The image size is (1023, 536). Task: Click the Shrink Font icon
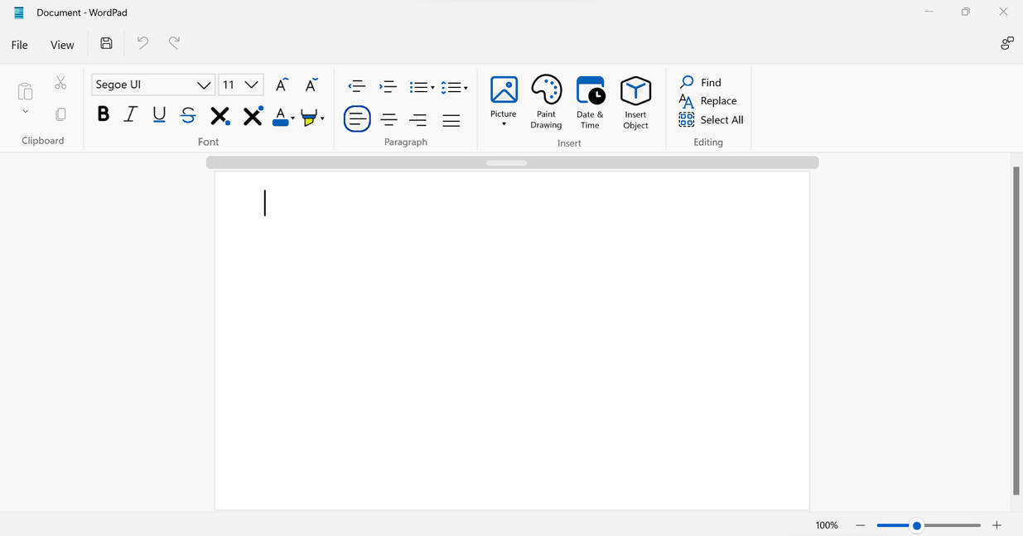pos(311,84)
